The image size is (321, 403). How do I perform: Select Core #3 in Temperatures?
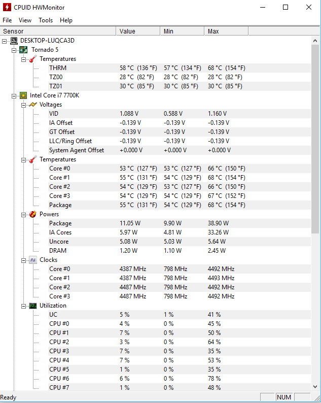pyautogui.click(x=180, y=196)
